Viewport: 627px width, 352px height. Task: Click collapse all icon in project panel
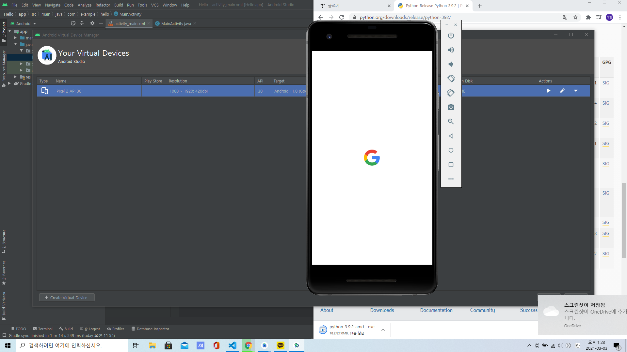point(82,23)
